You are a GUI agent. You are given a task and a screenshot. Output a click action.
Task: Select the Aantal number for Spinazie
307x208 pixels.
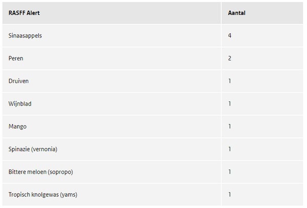230,149
